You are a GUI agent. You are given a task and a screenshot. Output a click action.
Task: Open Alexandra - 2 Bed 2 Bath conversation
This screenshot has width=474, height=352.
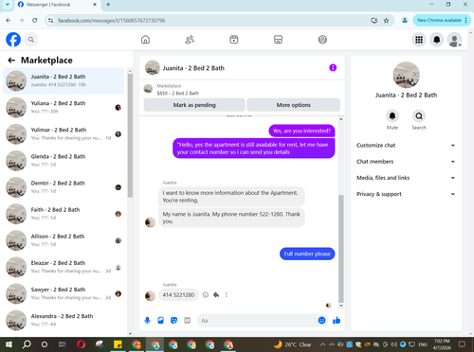64,320
